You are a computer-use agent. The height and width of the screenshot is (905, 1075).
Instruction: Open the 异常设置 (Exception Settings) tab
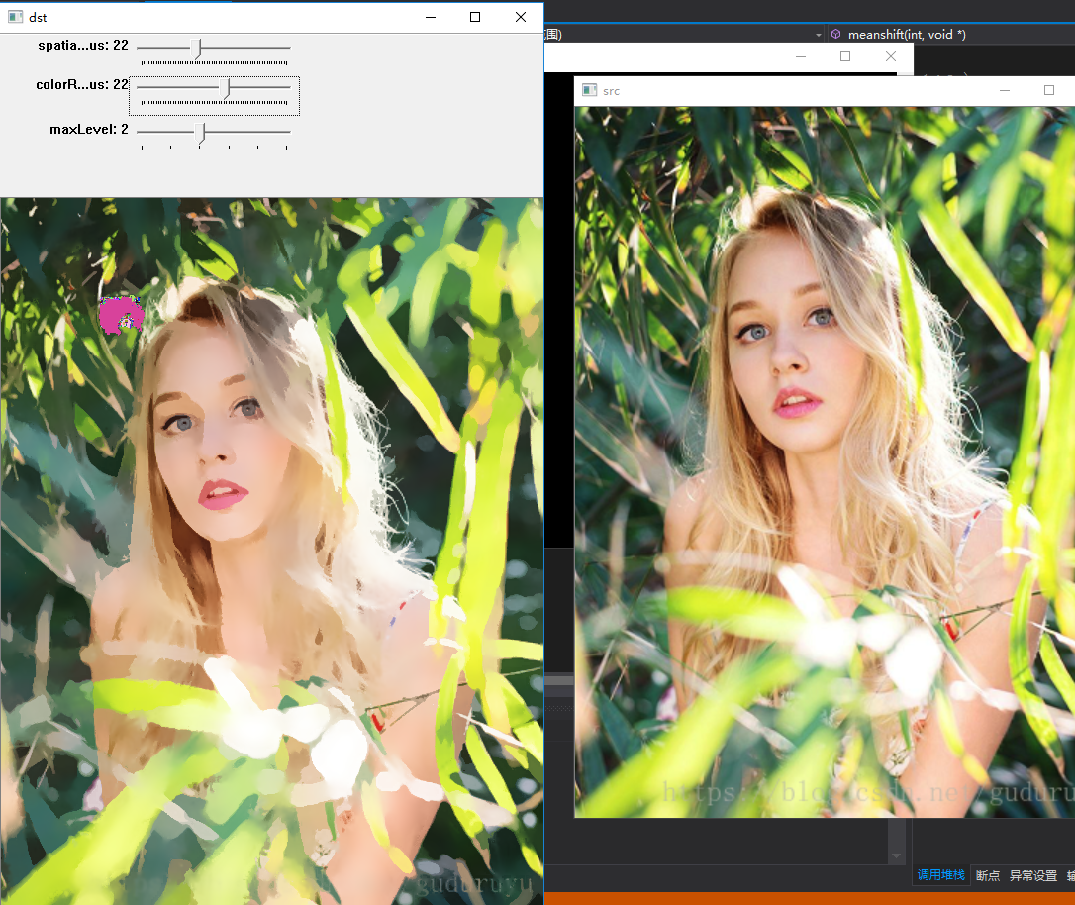click(1032, 875)
